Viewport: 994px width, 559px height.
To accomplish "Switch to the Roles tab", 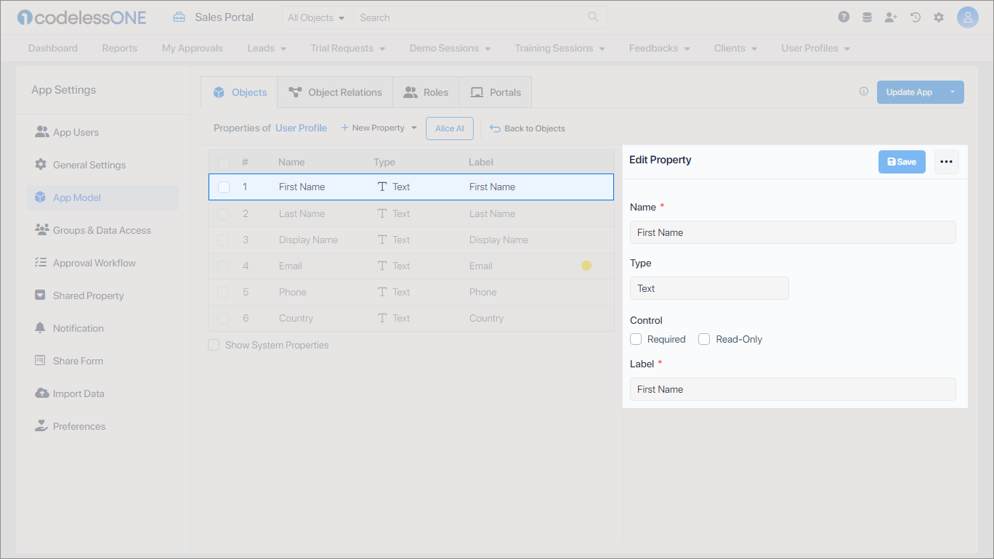I will coord(426,91).
